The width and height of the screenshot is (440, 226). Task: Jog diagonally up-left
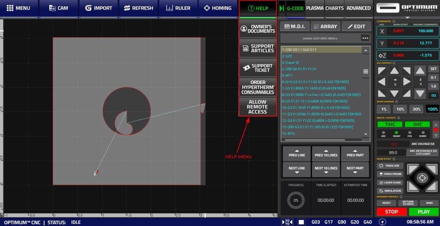pos(382,70)
